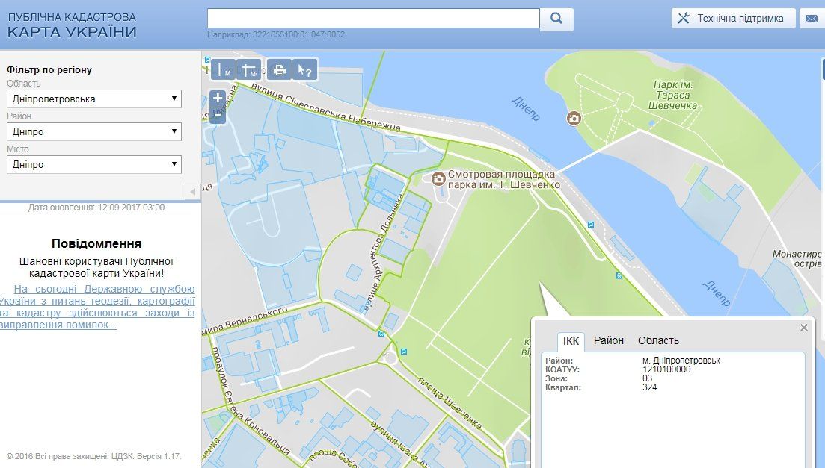This screenshot has height=468, width=825.
Task: Click camera marker at Смотровая площадка
Action: [x=438, y=178]
